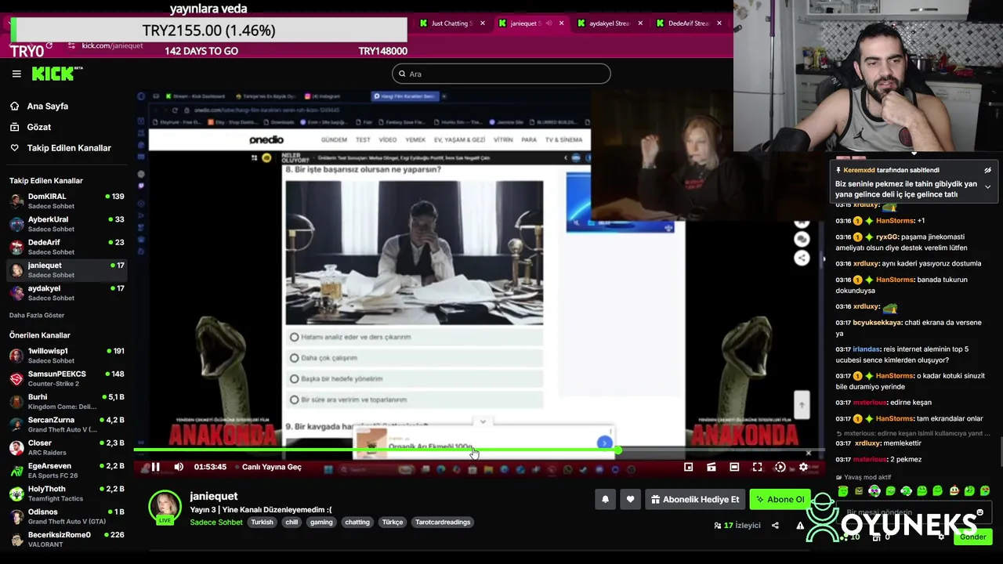This screenshot has height=564, width=1003.
Task: Open the Kick hamburger menu
Action: point(16,74)
